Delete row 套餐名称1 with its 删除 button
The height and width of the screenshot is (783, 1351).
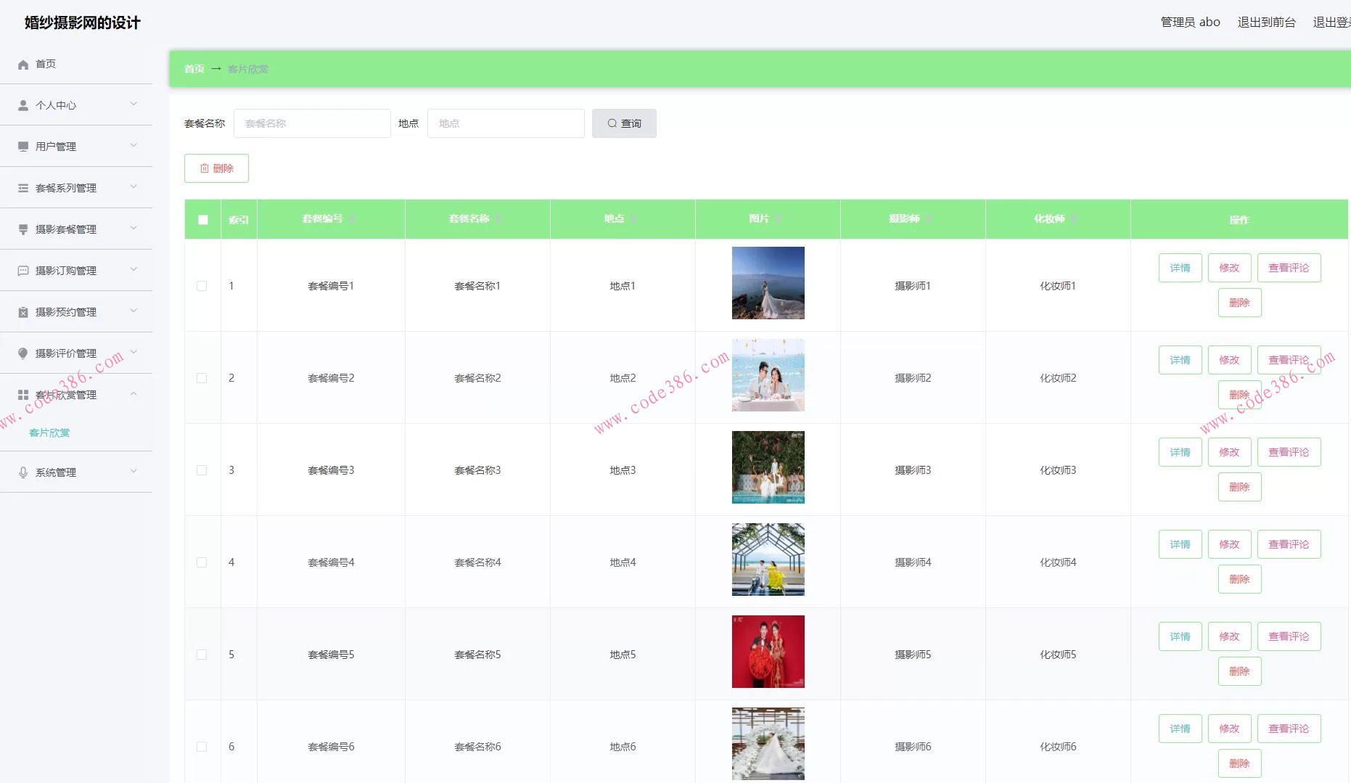pyautogui.click(x=1239, y=303)
